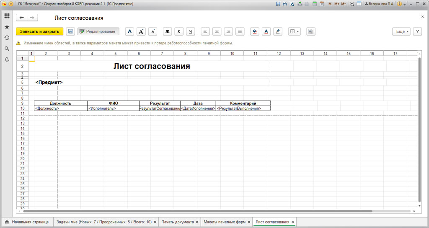This screenshot has width=429, height=228.
Task: Toggle bold Ж formatting
Action: 168,31
